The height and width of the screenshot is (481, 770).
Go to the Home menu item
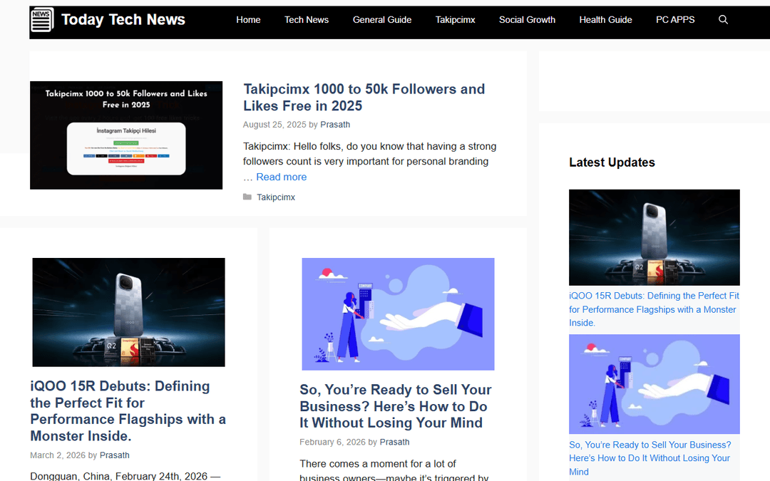click(x=248, y=20)
